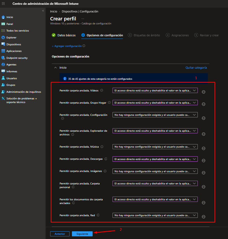Screen dimensions: 228x239
Task: Show info next to Agregar configuración
Action: (84, 46)
